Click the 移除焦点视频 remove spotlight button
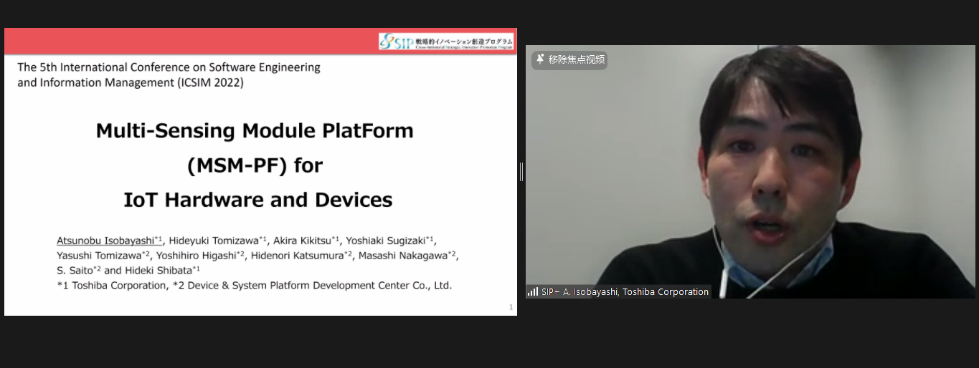 click(x=569, y=59)
